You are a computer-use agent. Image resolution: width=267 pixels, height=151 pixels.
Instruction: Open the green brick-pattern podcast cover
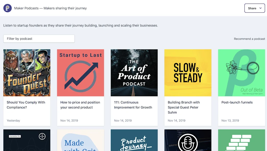click(241, 140)
